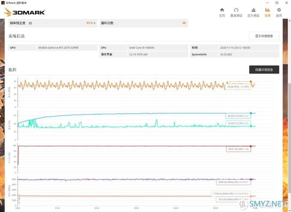This screenshot has width=291, height=212.
Task: Click the 66.00 (°C) GPU temperature tooltip
Action: (x=238, y=116)
